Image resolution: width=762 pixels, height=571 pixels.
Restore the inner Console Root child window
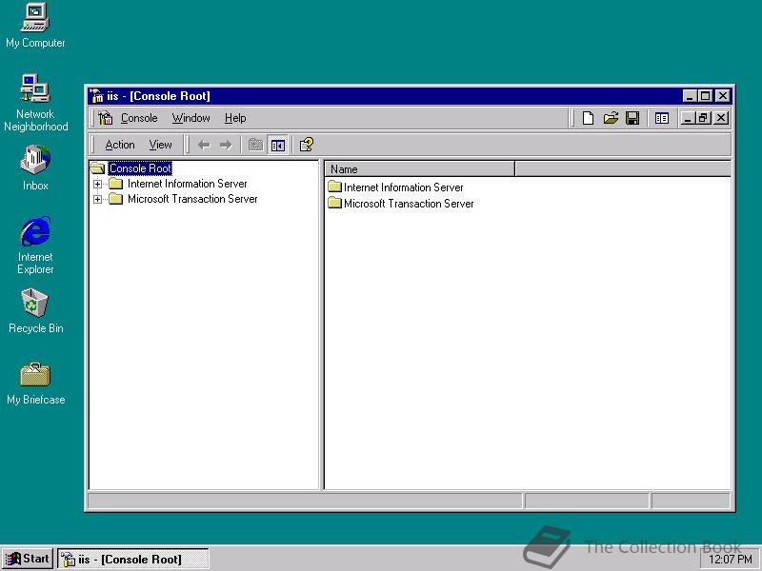(x=704, y=118)
